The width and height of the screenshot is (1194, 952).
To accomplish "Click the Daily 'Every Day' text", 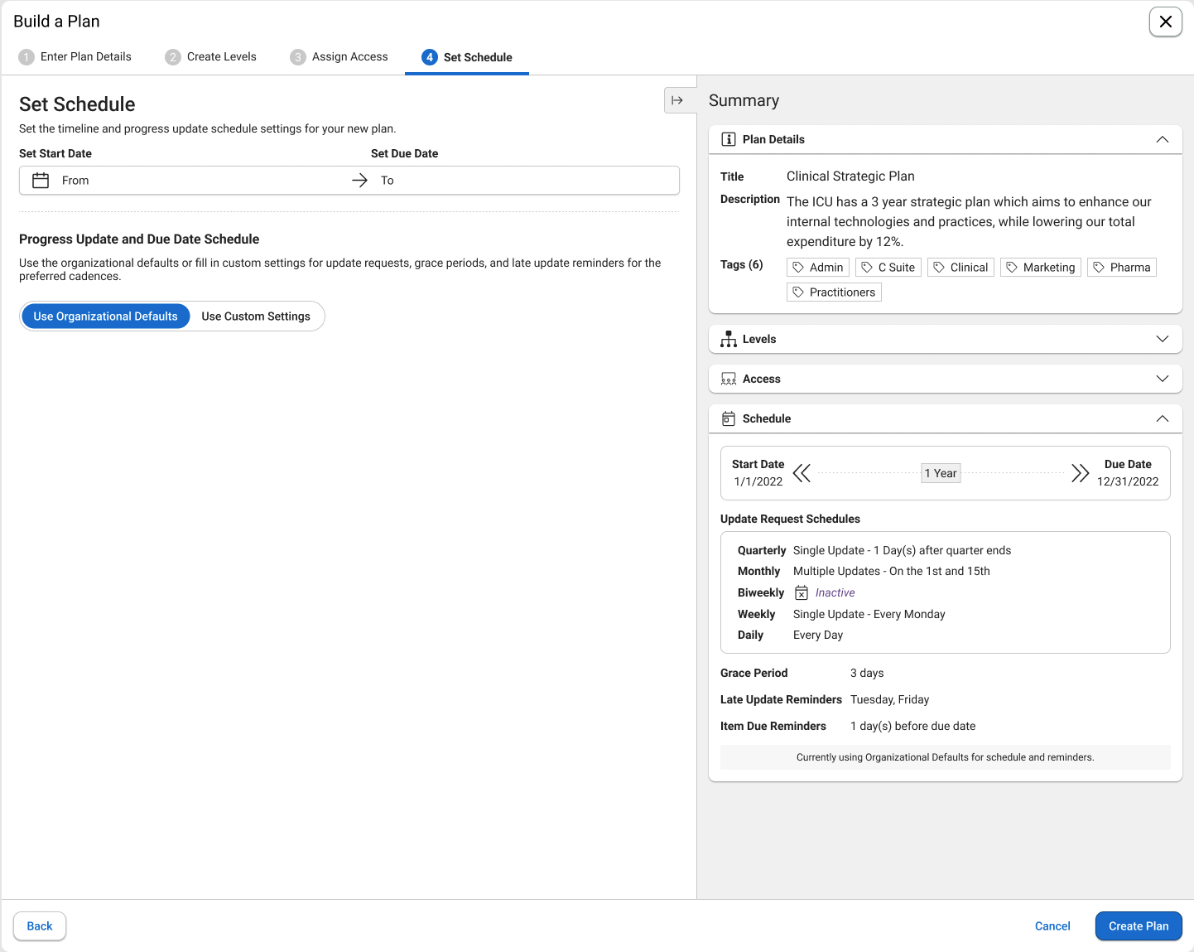I will coord(818,635).
